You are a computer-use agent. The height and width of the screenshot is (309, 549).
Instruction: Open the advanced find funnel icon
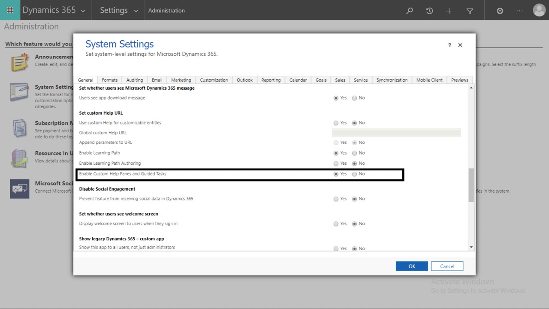[470, 11]
